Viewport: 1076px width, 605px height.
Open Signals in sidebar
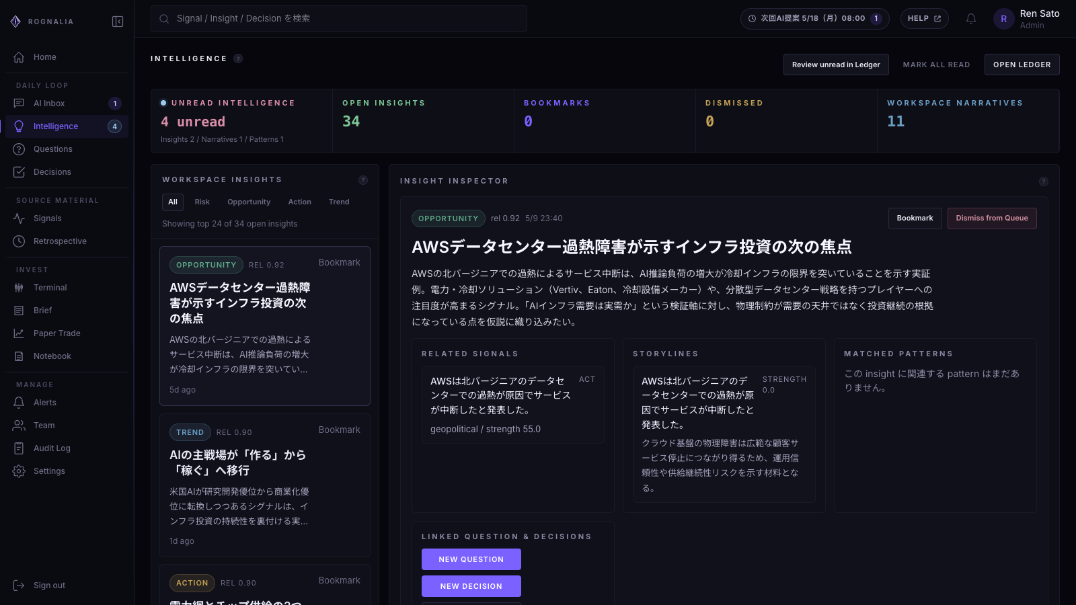67,218
